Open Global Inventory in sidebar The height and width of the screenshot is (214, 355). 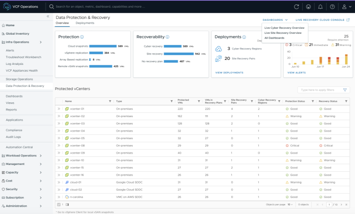(18, 34)
